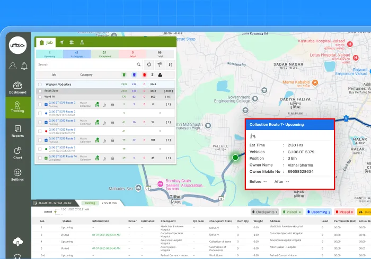371x259 pixels.
Task: Switch to the navigation arrow tab
Action: coord(61,42)
